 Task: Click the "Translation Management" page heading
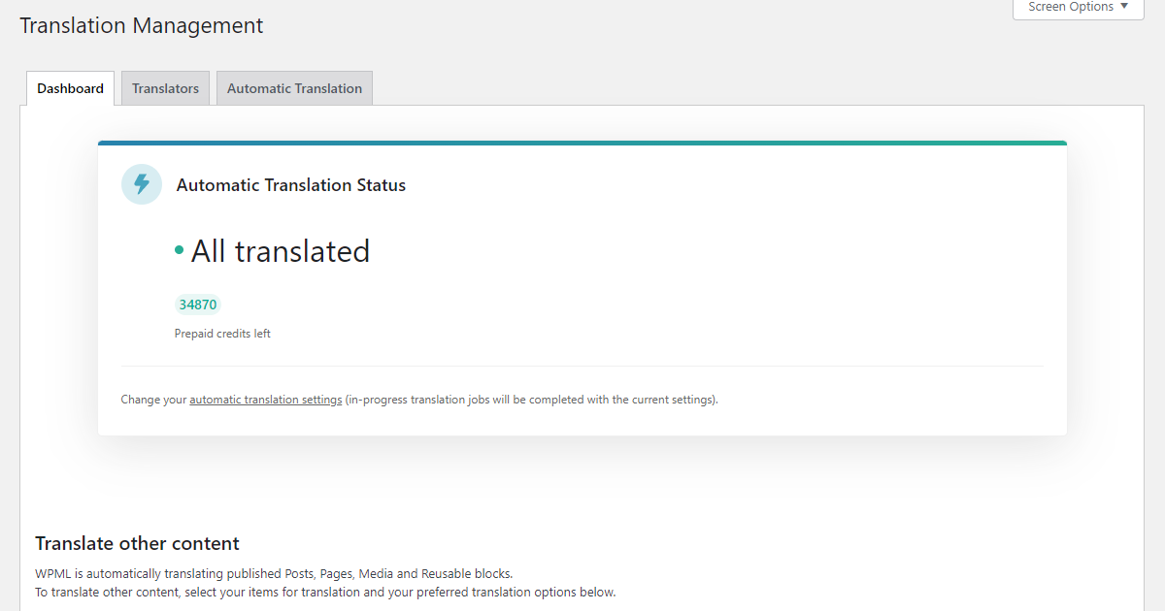(x=141, y=25)
